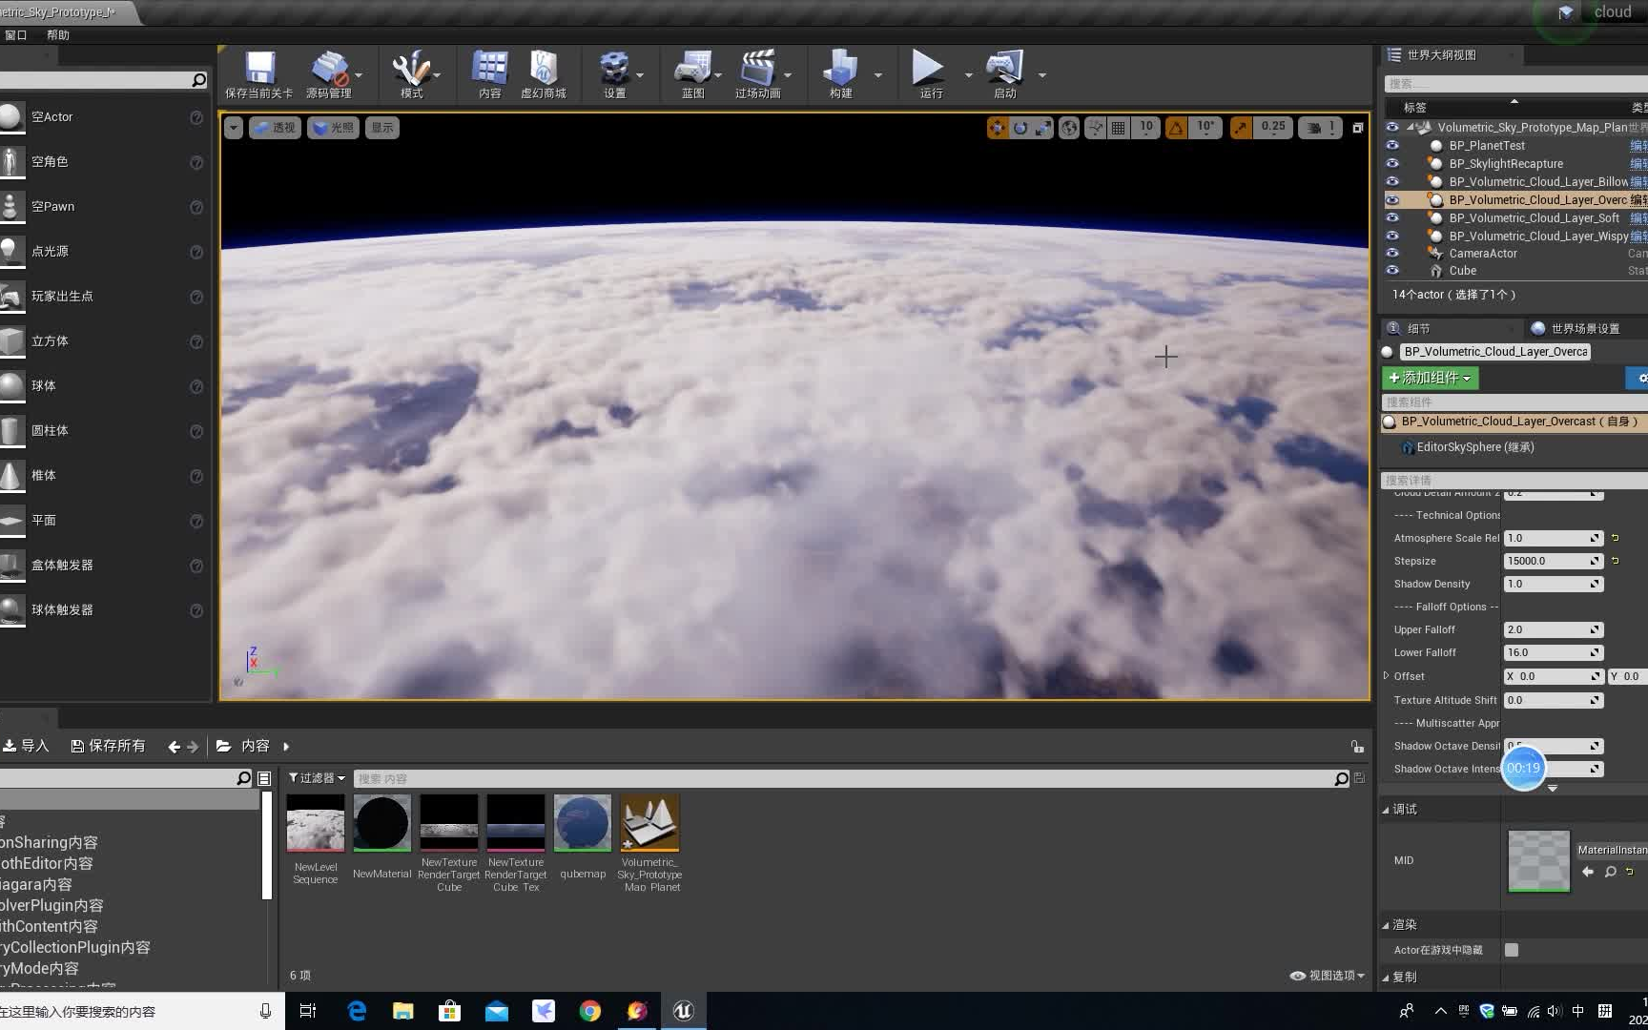The height and width of the screenshot is (1030, 1648).
Task: Click the 保存所有 (Save All) button
Action: (x=108, y=745)
